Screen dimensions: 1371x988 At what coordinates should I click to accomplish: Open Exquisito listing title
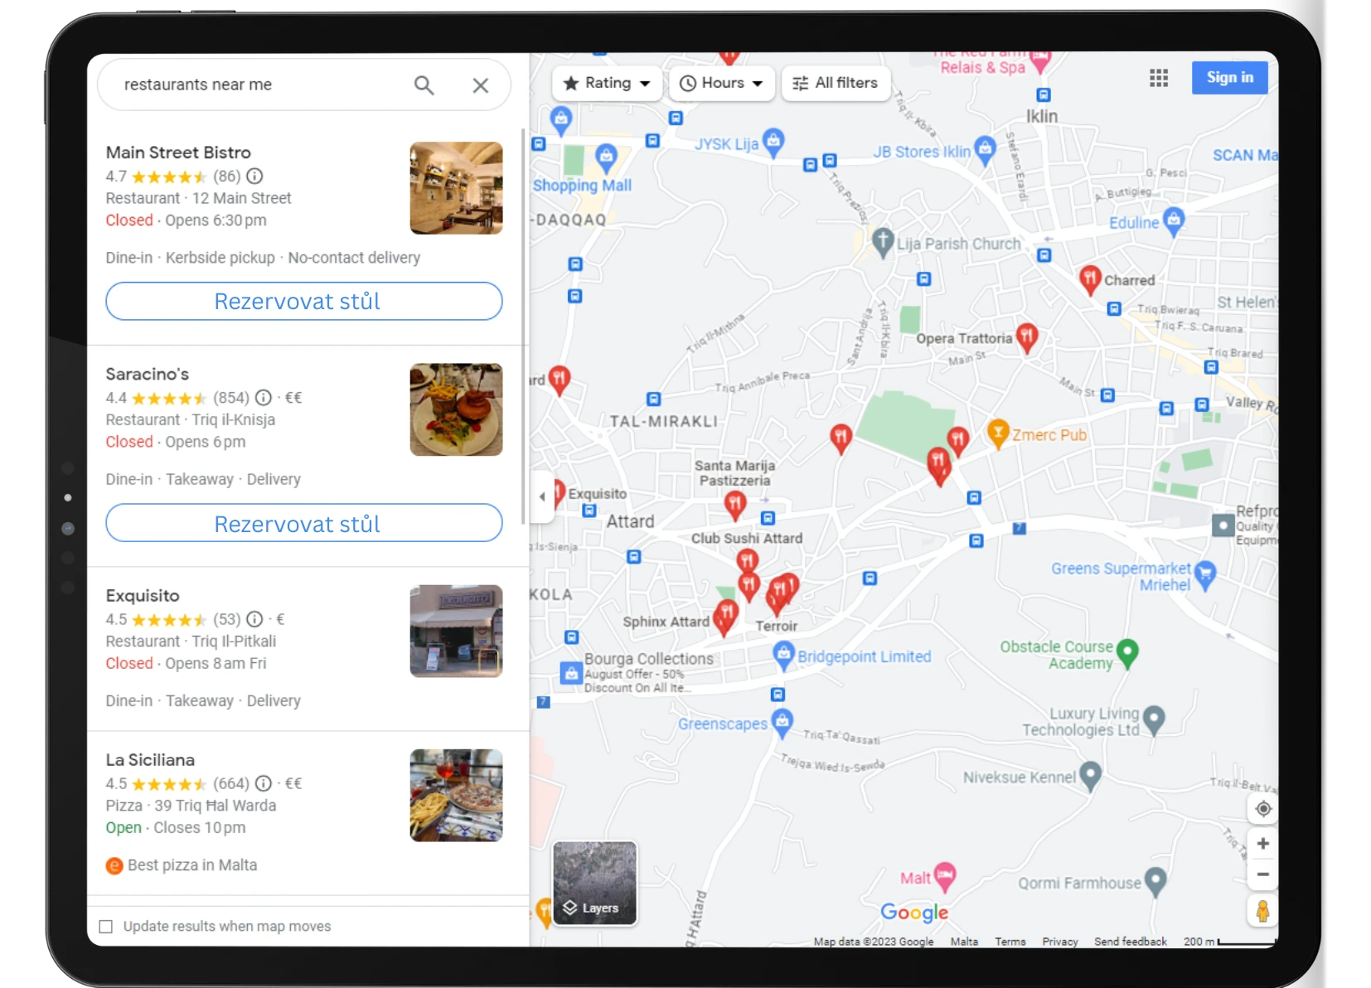coord(143,595)
